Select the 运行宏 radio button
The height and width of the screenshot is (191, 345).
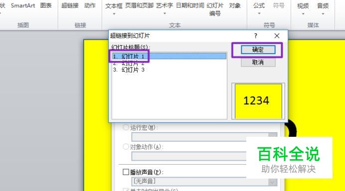126,127
